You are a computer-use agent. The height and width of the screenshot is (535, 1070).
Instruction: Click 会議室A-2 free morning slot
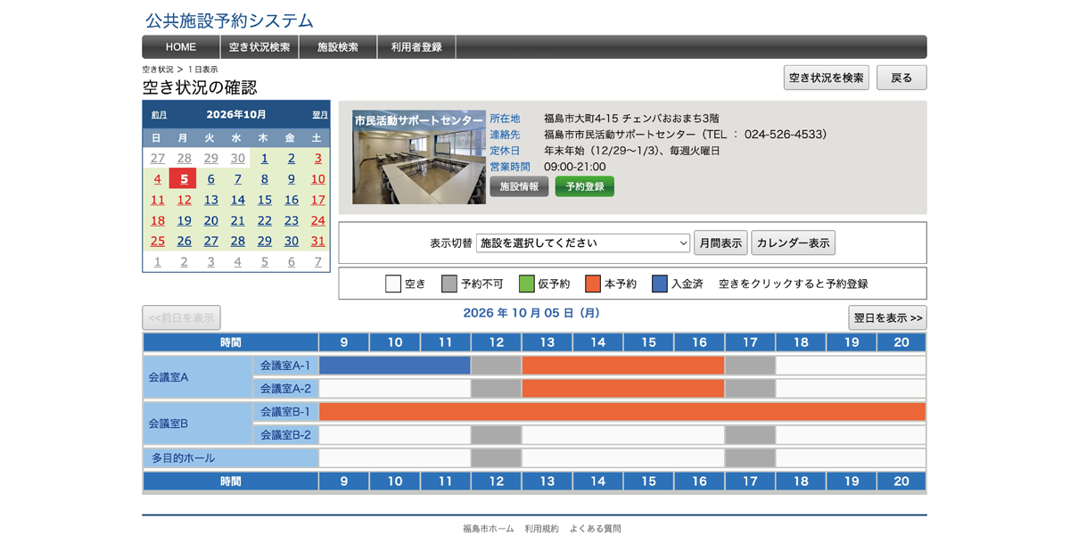394,389
